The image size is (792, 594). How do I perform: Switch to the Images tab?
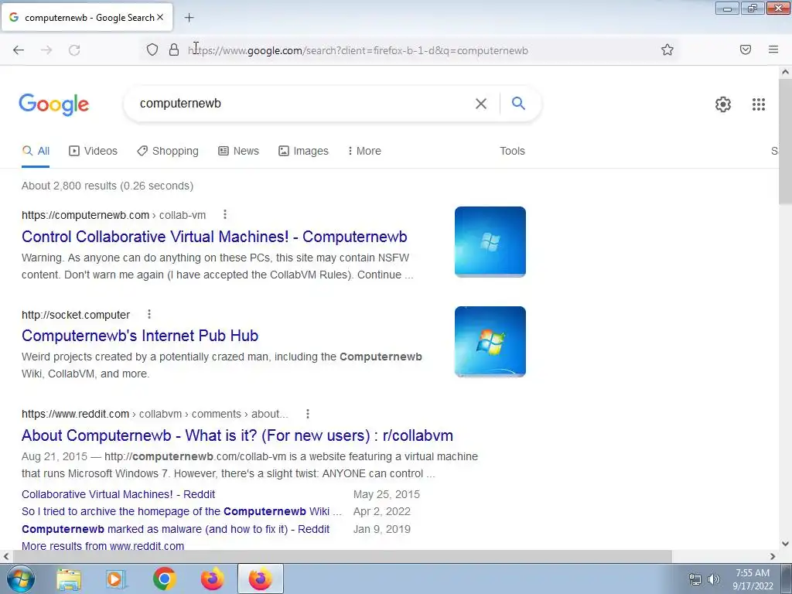303,151
